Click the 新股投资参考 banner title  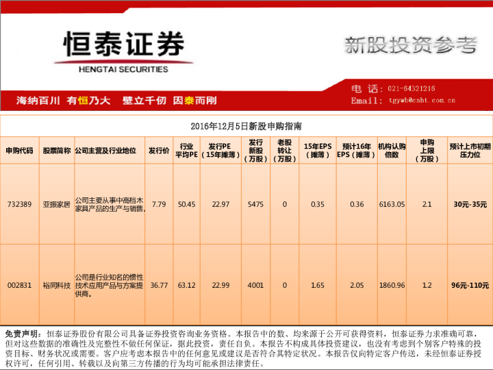pos(411,45)
